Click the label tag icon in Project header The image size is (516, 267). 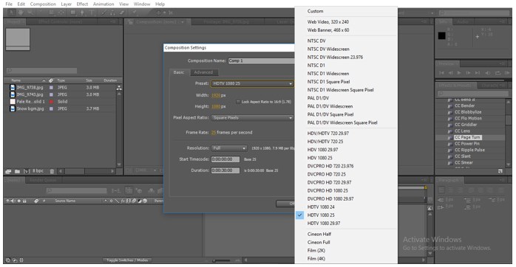point(51,80)
